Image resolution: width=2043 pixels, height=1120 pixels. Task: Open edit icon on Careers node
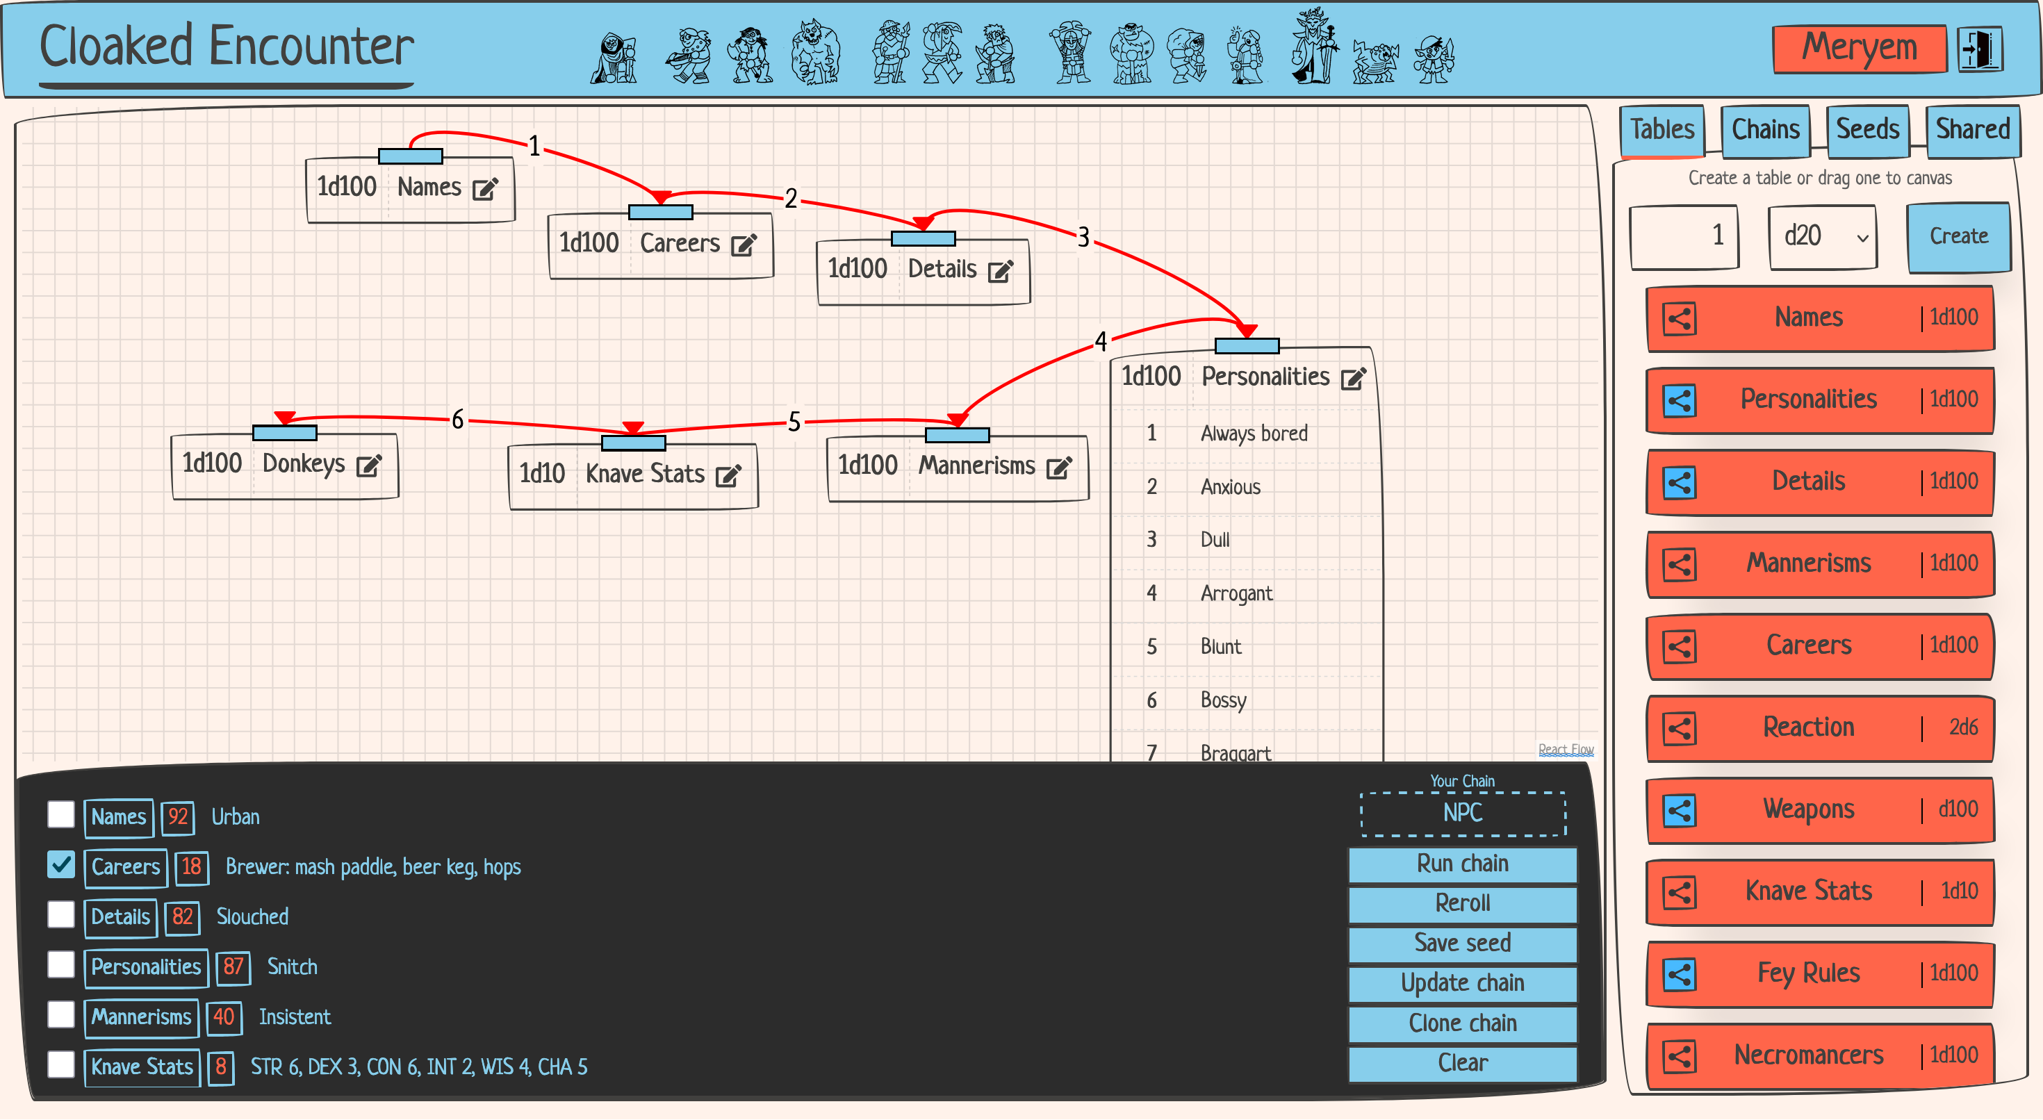(x=743, y=245)
